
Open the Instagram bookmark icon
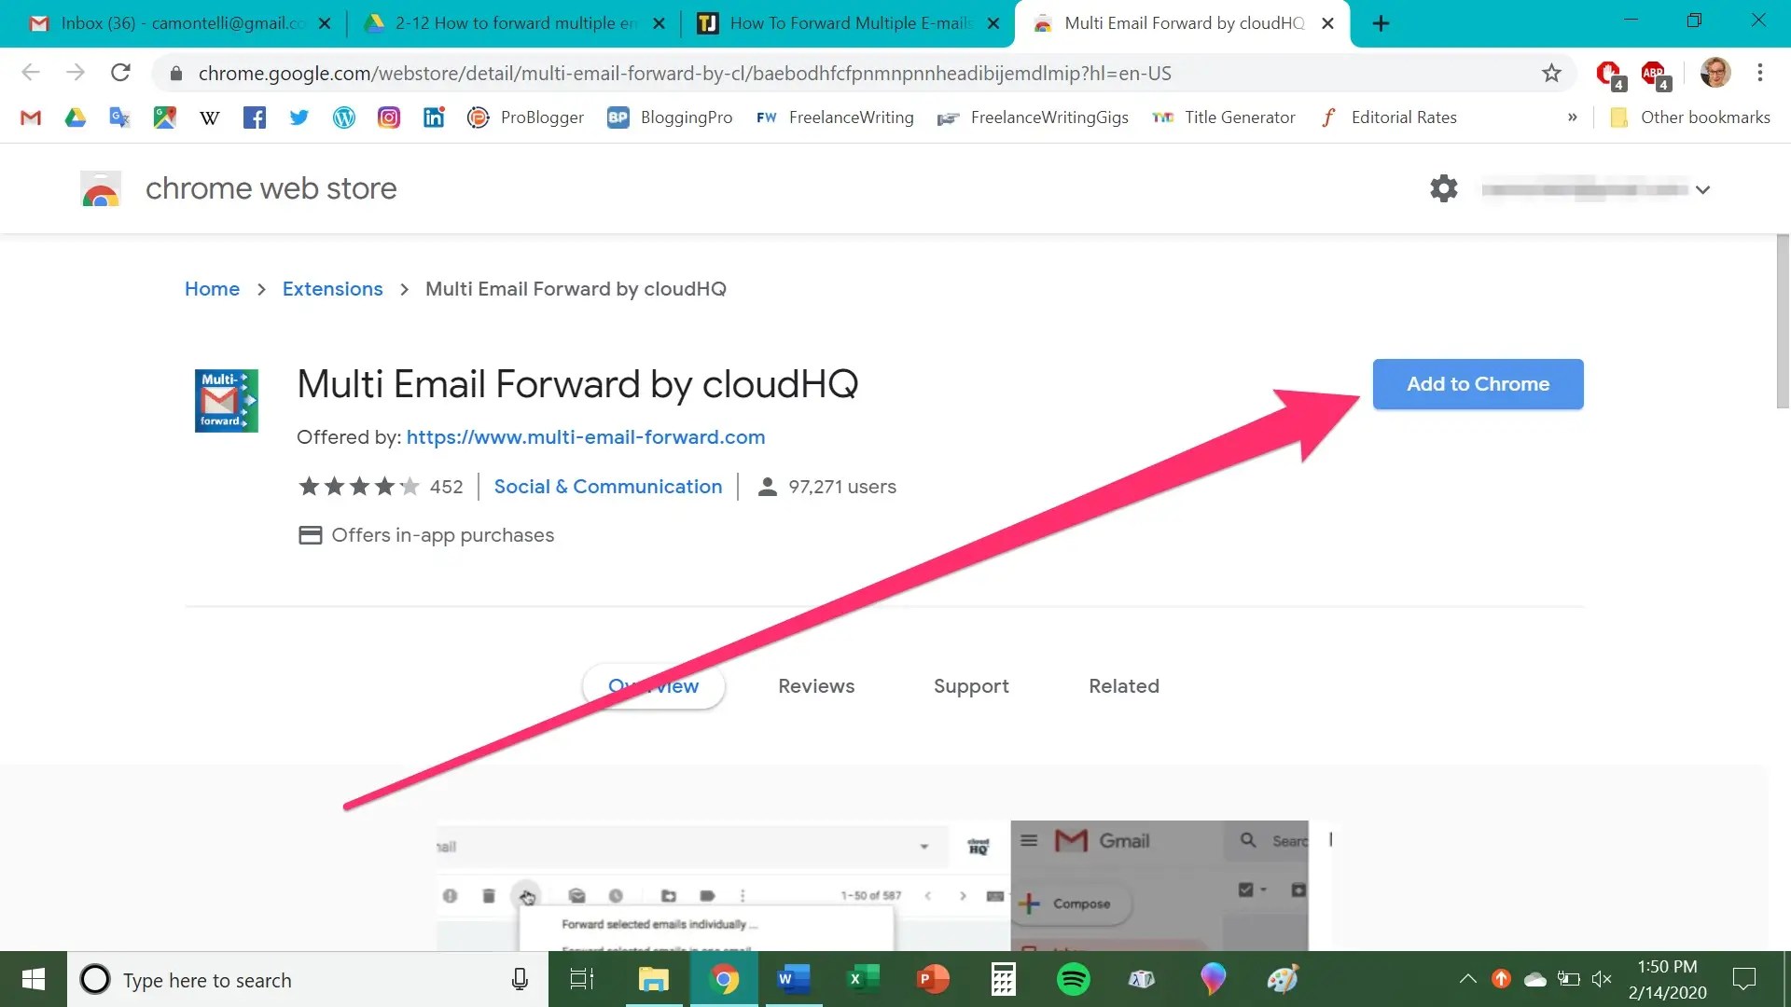pos(389,117)
